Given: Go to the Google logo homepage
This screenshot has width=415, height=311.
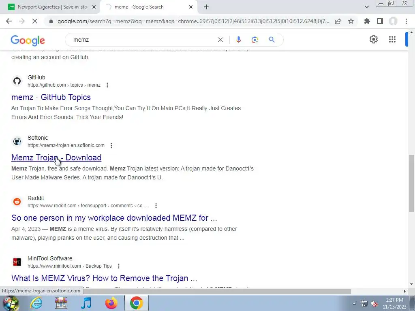Looking at the screenshot, I should point(28,40).
